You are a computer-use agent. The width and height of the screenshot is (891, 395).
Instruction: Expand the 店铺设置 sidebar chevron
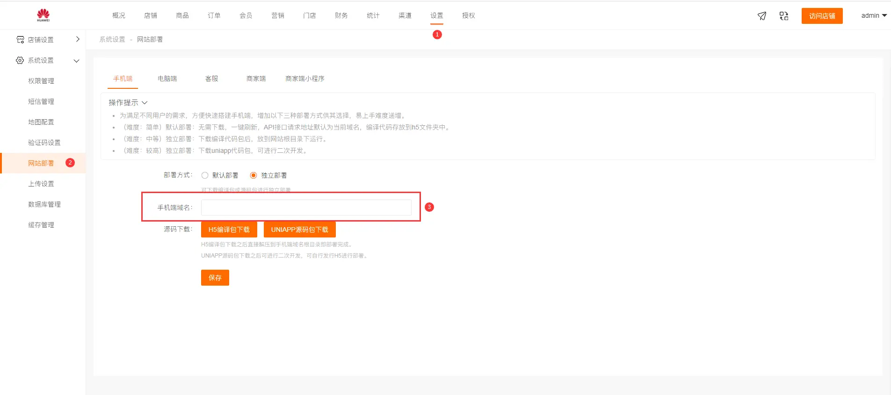(78, 39)
